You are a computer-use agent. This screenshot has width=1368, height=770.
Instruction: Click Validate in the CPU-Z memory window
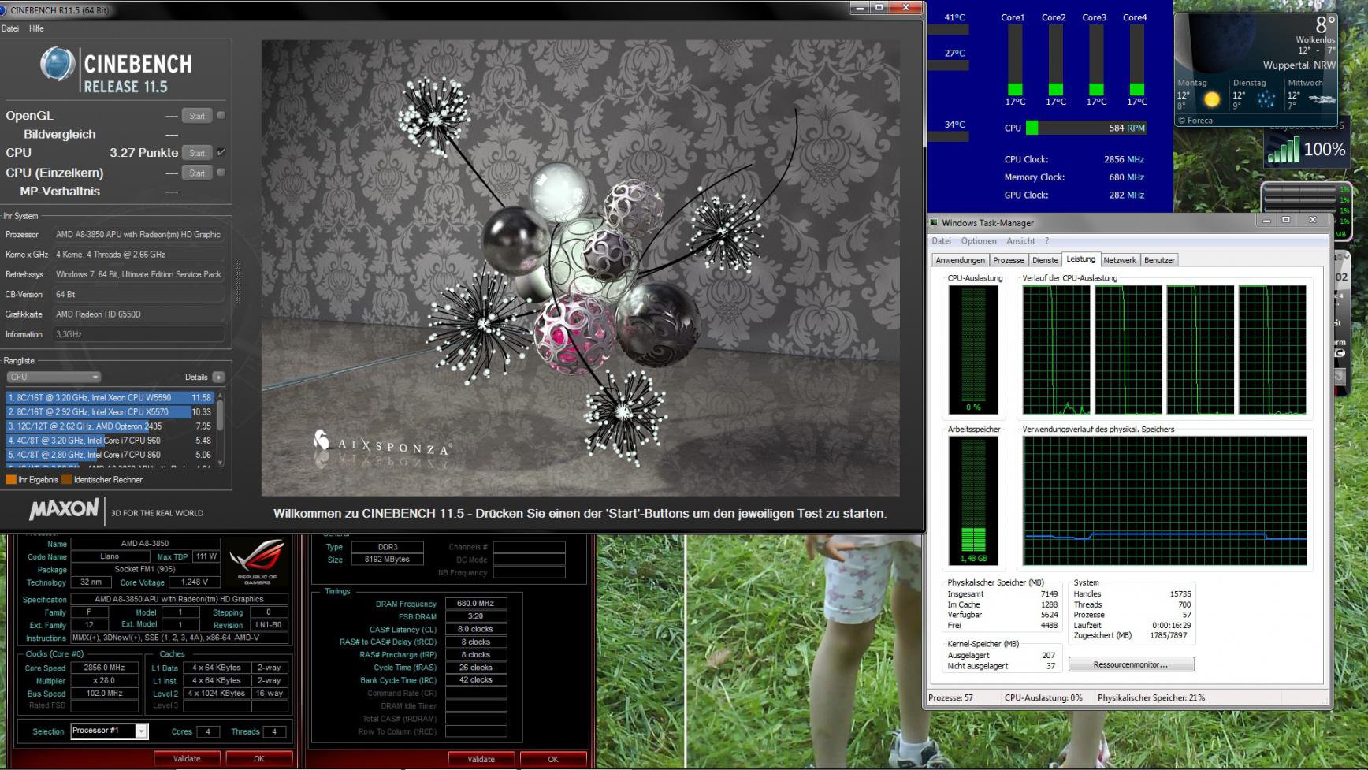click(481, 759)
